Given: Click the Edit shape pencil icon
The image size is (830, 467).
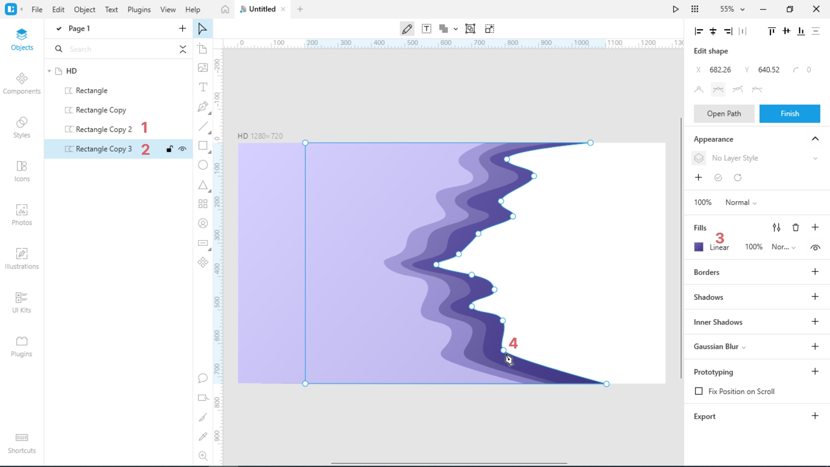Looking at the screenshot, I should [407, 29].
